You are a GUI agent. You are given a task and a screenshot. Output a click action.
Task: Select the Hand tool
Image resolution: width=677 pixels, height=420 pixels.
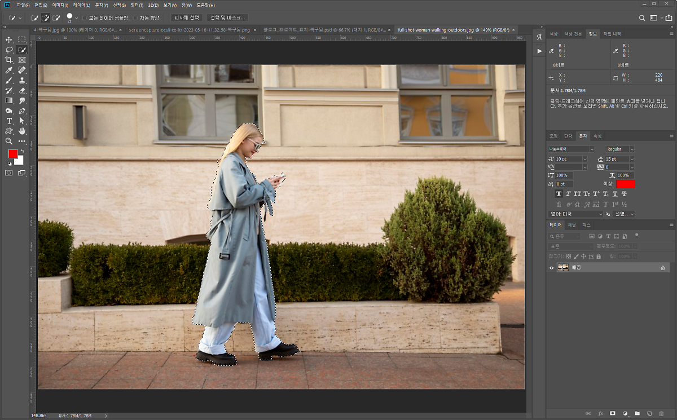[22, 131]
